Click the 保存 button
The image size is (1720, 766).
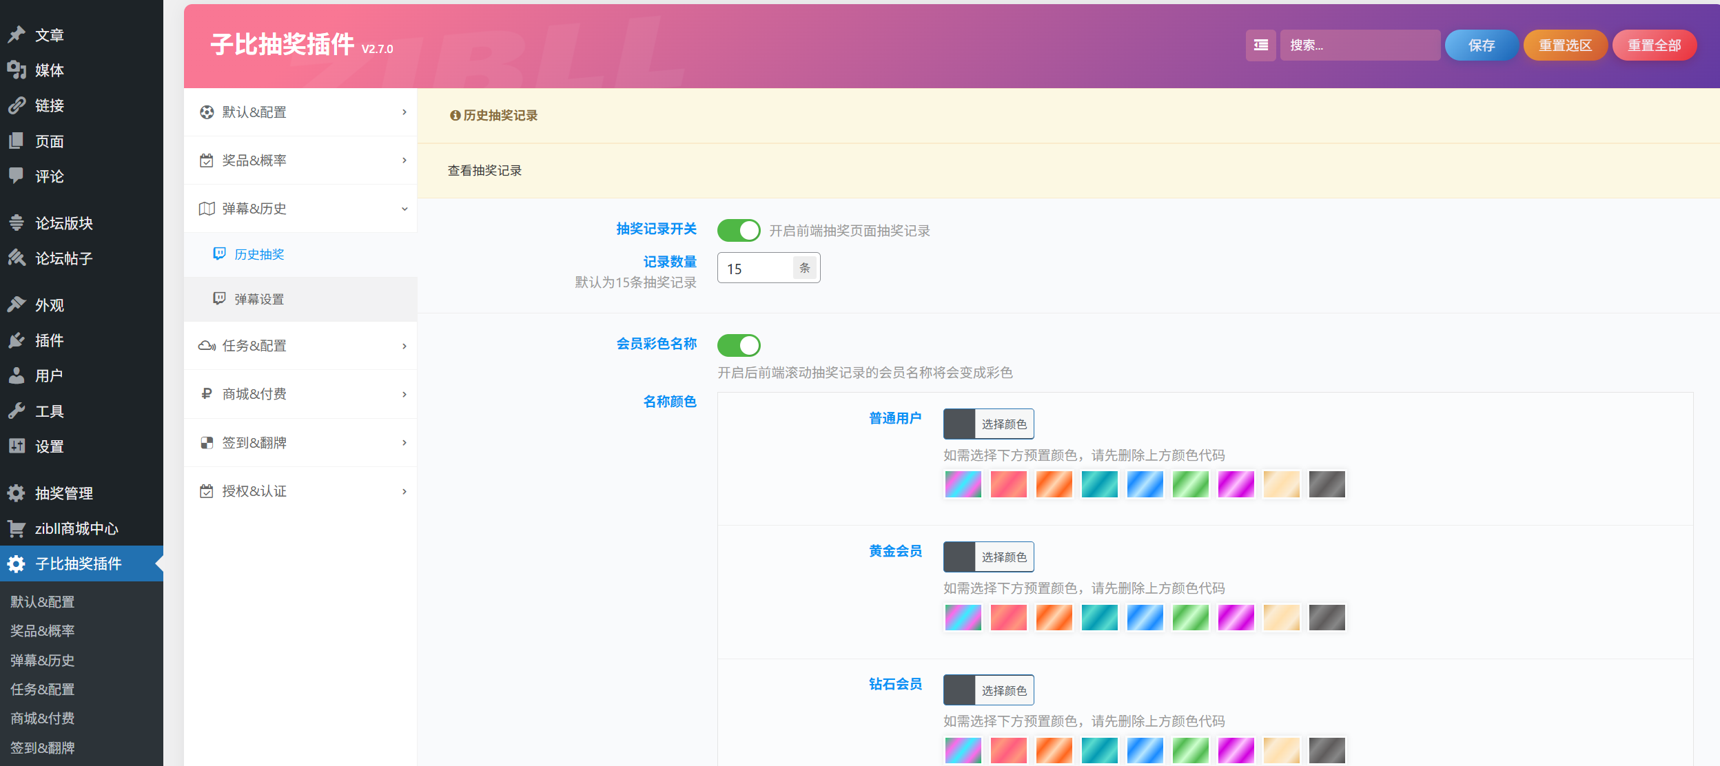1482,44
